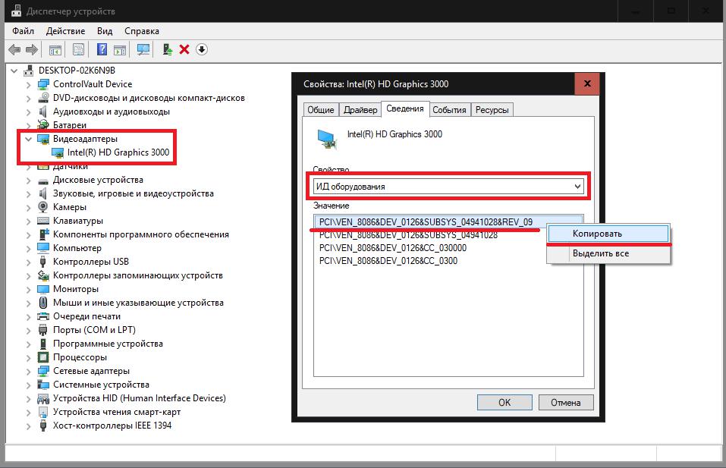Click the Update driver icon with green arrow
726x468 pixels.
pos(167,49)
